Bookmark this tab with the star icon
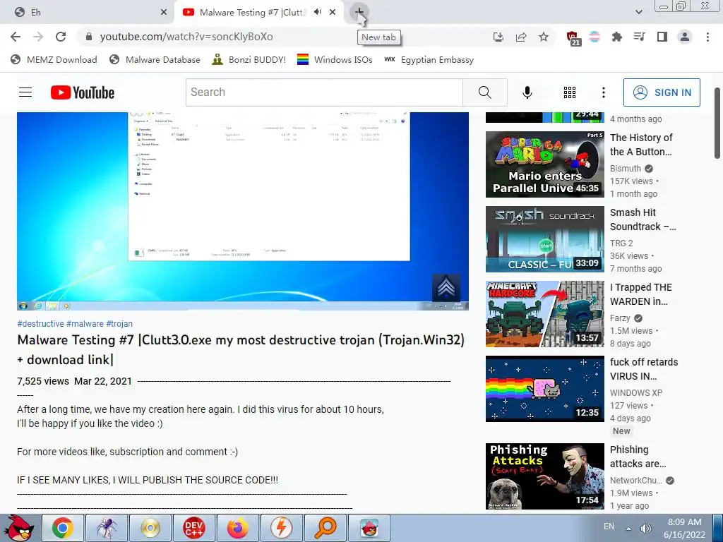Viewport: 723px width, 542px height. tap(544, 37)
